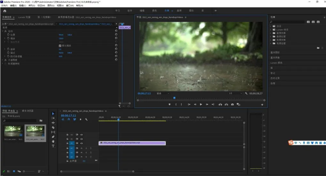Click Comparison View button in monitor
The width and height of the screenshot is (326, 176).
[238, 104]
